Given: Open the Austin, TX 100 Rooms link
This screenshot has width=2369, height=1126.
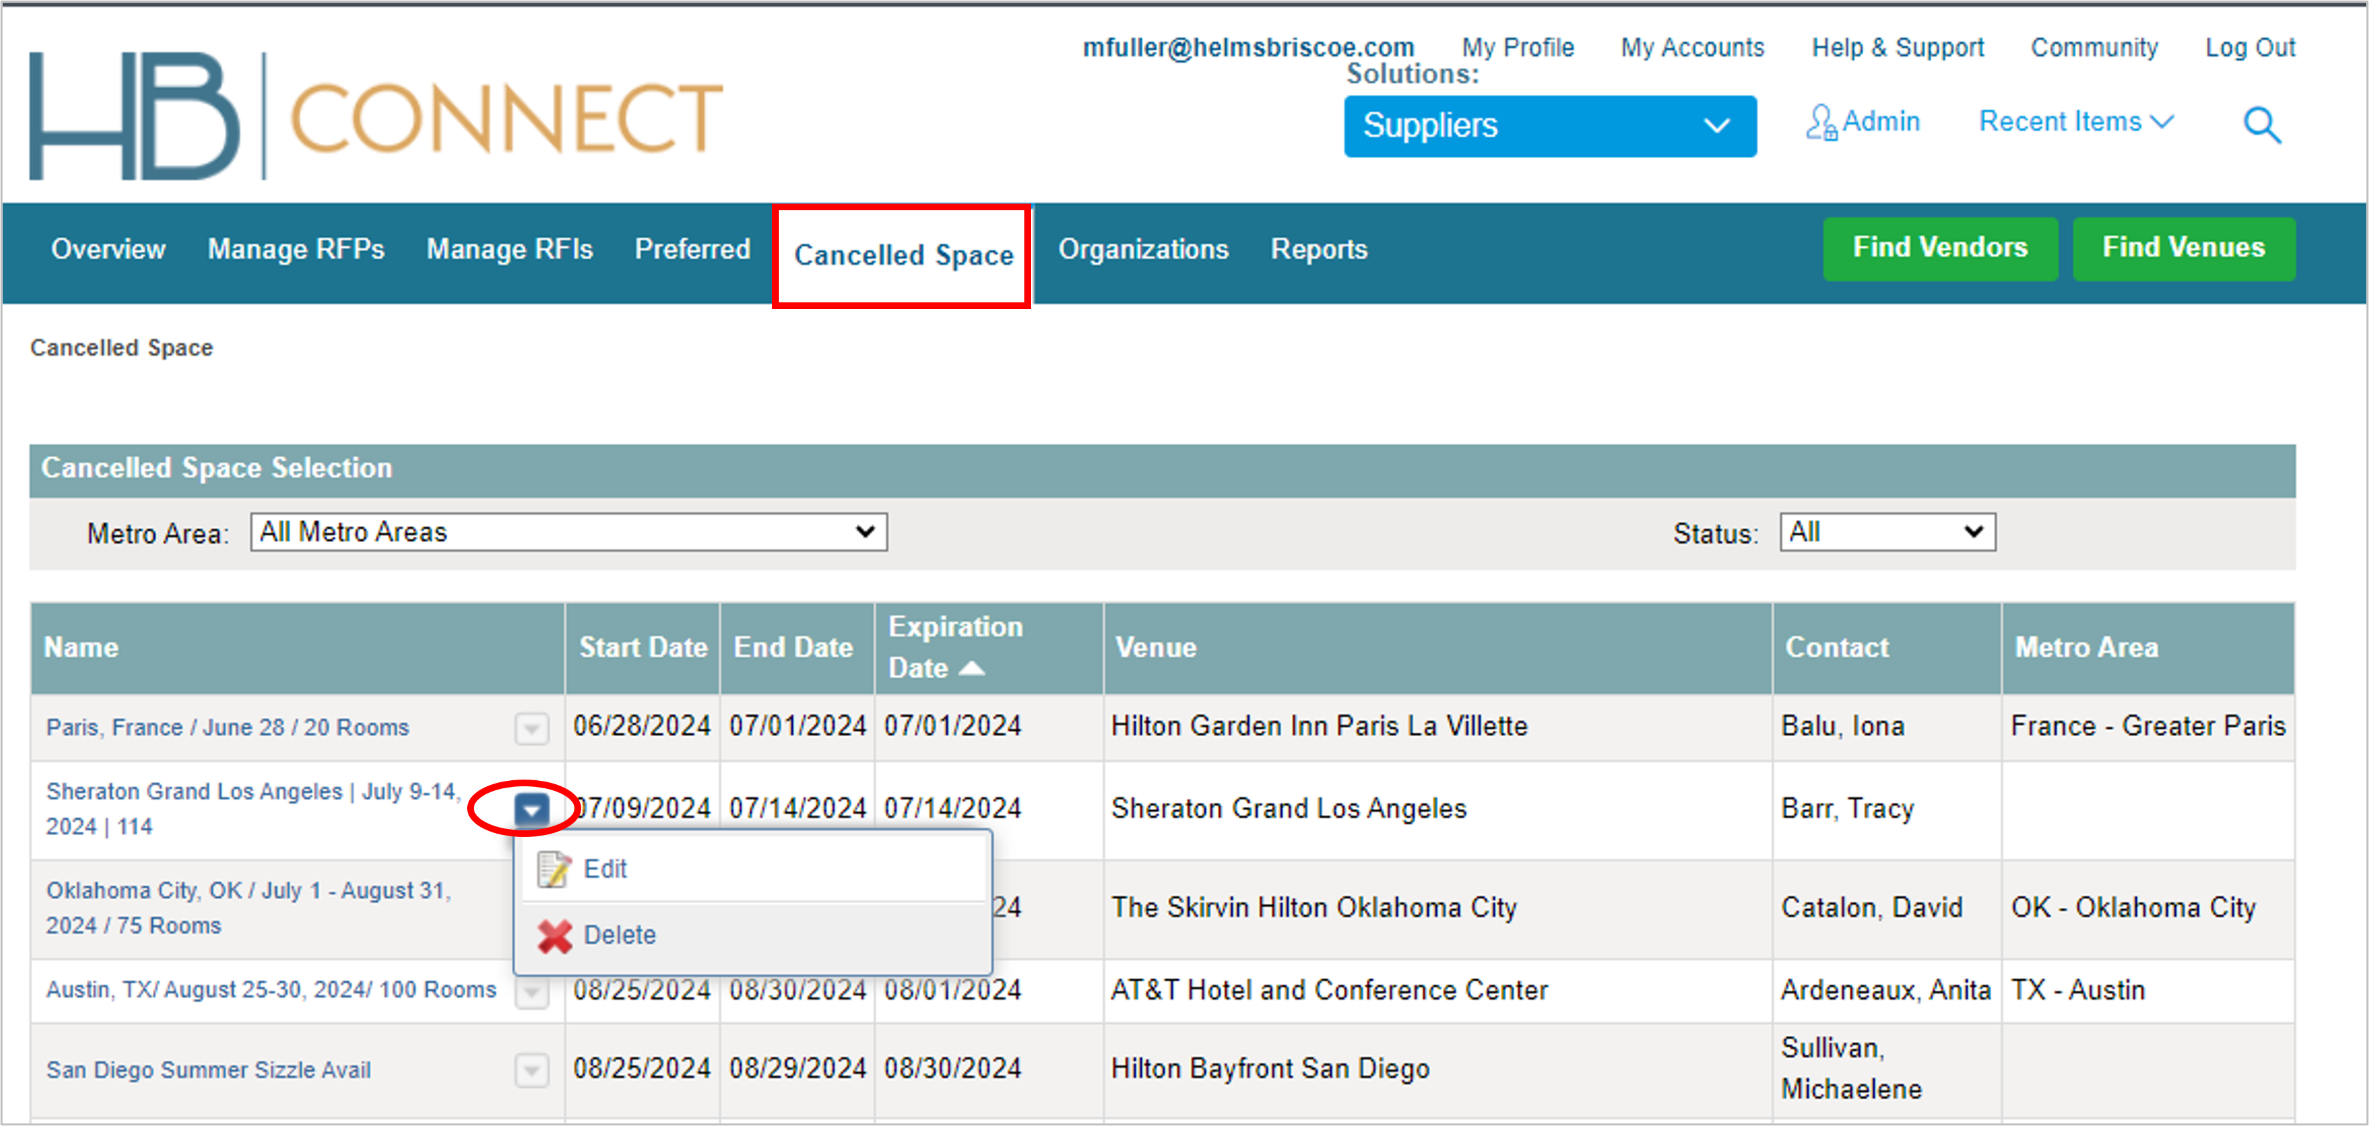Looking at the screenshot, I should click(270, 990).
